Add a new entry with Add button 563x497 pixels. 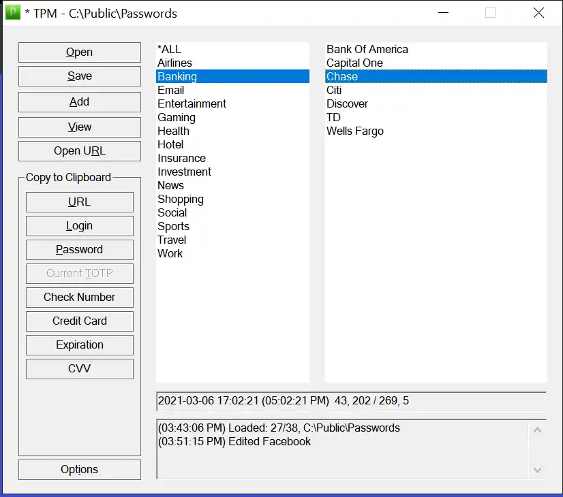coord(79,102)
